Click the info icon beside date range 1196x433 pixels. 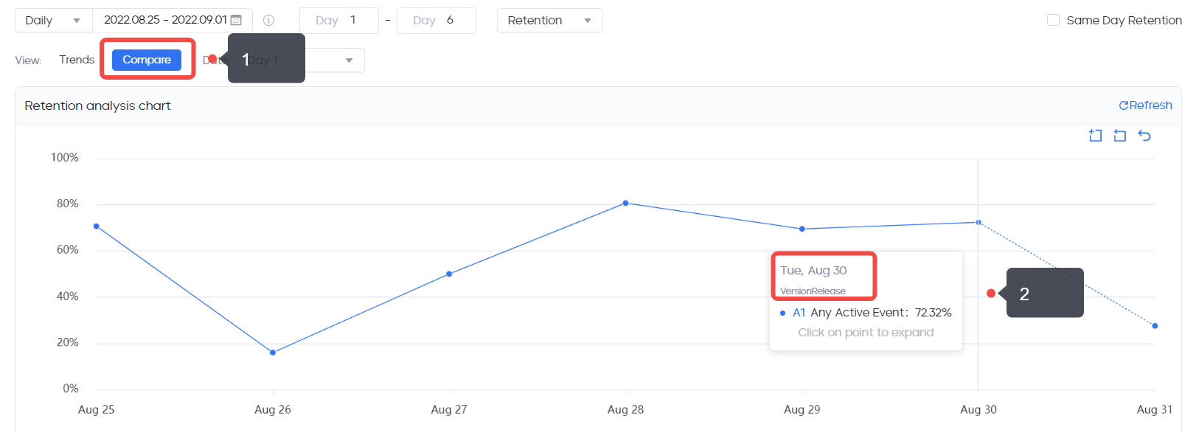point(269,21)
